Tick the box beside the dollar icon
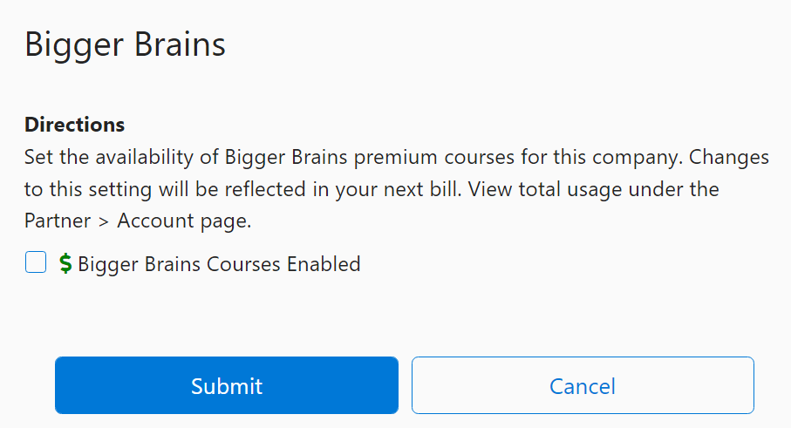 click(36, 262)
